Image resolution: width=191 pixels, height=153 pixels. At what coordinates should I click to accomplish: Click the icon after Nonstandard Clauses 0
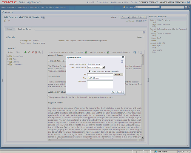click(x=135, y=52)
